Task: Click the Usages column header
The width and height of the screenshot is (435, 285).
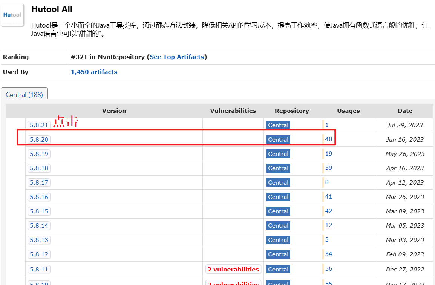Action: point(348,111)
